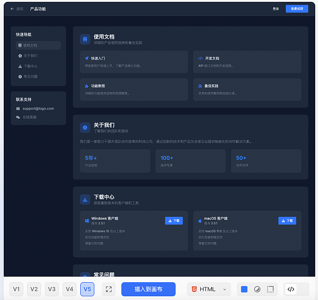Screen dimensions: 318x300
Task: Click the puzzle icon for 功能教程
Action: [86, 86]
